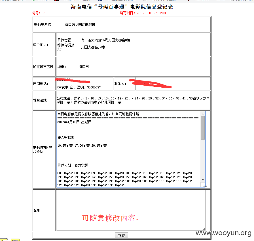This screenshot has width=254, height=241.
Task: Click the 公交线路 bus route text
Action: 133,100
